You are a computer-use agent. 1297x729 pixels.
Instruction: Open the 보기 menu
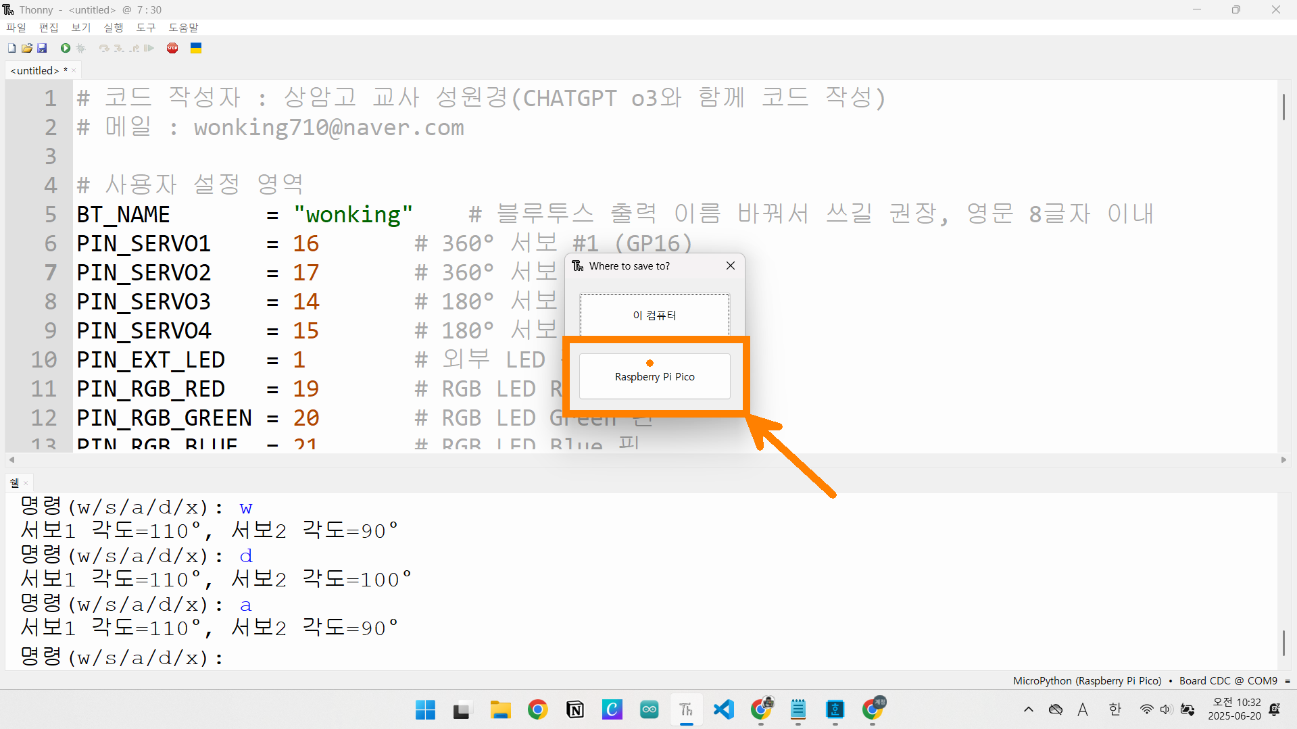(x=81, y=28)
